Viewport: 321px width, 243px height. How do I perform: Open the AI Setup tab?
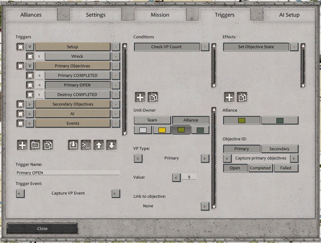pos(289,14)
